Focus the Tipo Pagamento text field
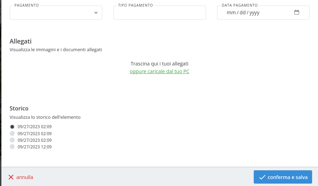The image size is (318, 186). 160,13
